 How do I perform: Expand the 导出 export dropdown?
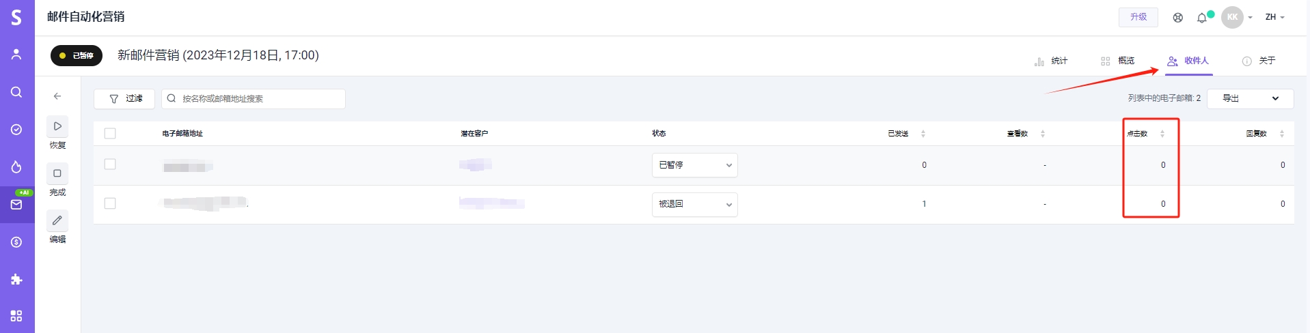1250,98
